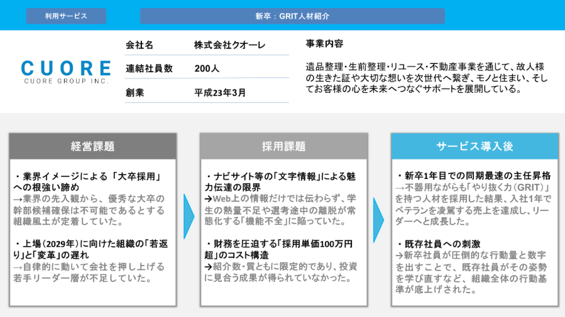Select the 経営課題 header
The height and width of the screenshot is (317, 565).
(92, 146)
